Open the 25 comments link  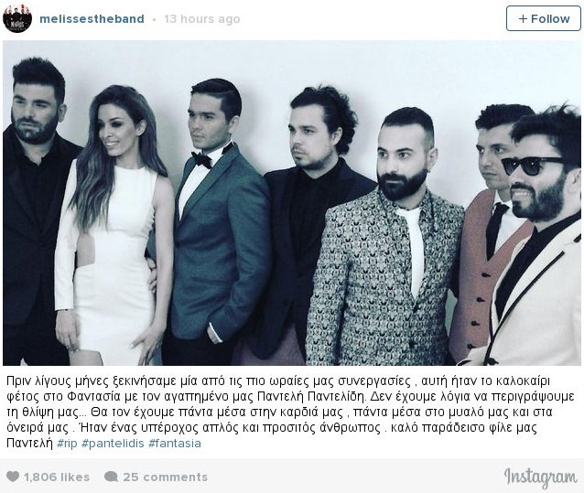pyautogui.click(x=166, y=477)
